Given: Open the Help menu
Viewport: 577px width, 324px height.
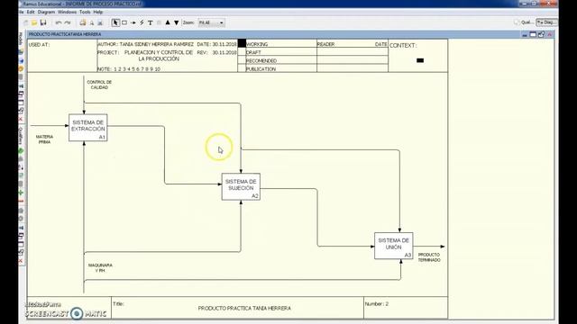Looking at the screenshot, I should tap(98, 12).
